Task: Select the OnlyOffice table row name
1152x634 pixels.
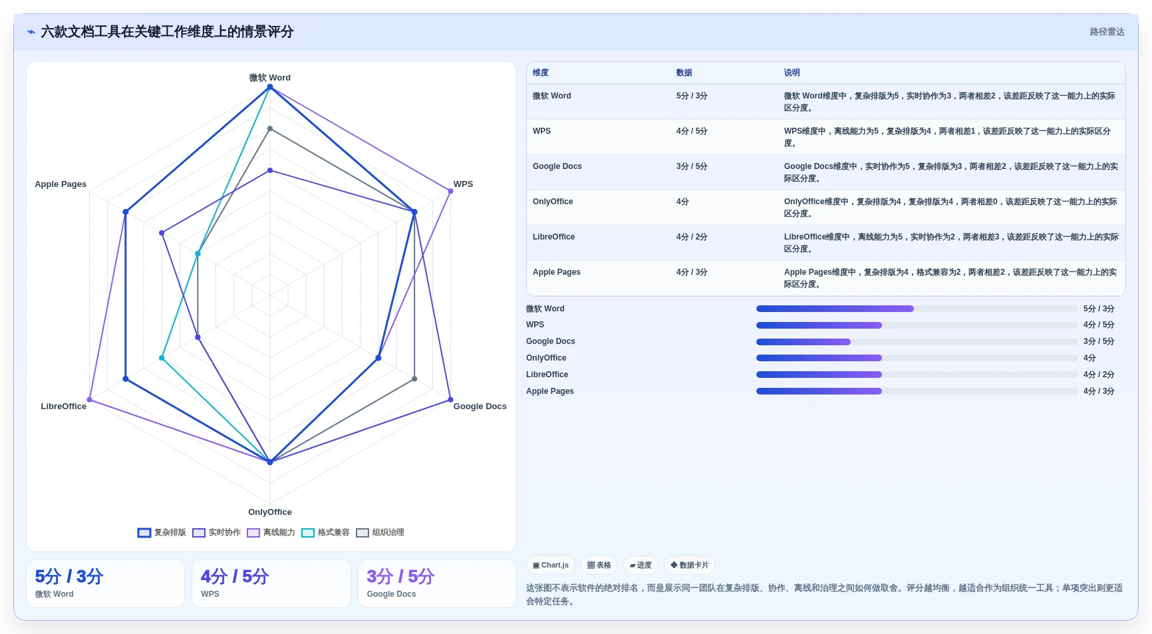Action: tap(553, 202)
